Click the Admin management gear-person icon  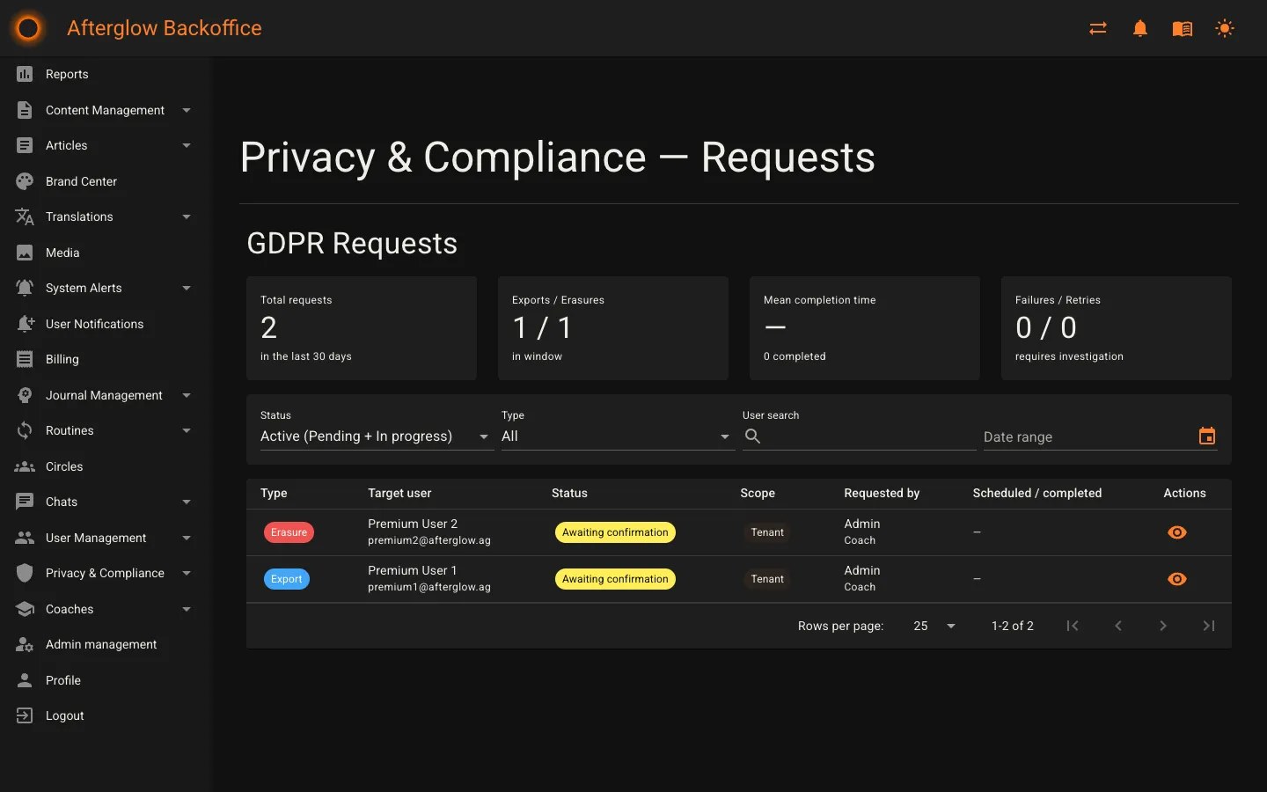coord(25,644)
